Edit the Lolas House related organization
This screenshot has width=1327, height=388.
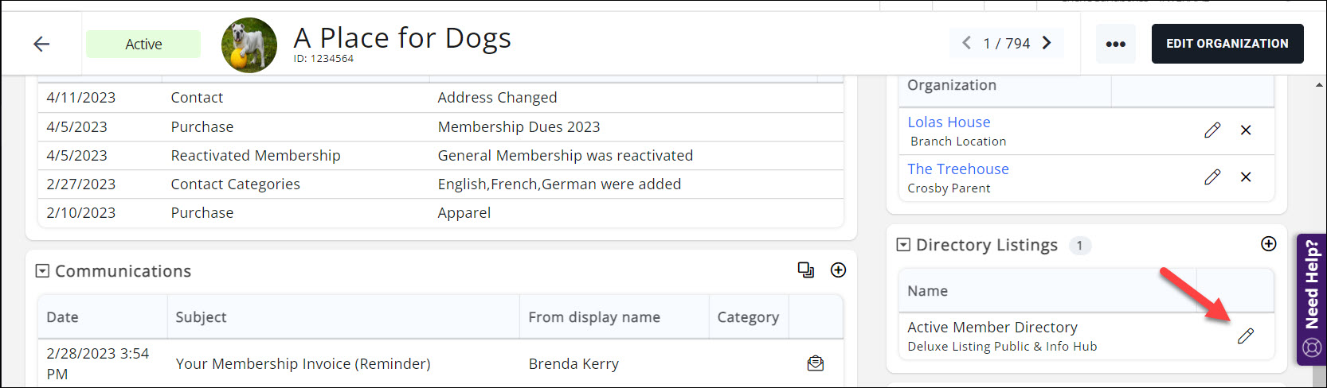[1212, 130]
